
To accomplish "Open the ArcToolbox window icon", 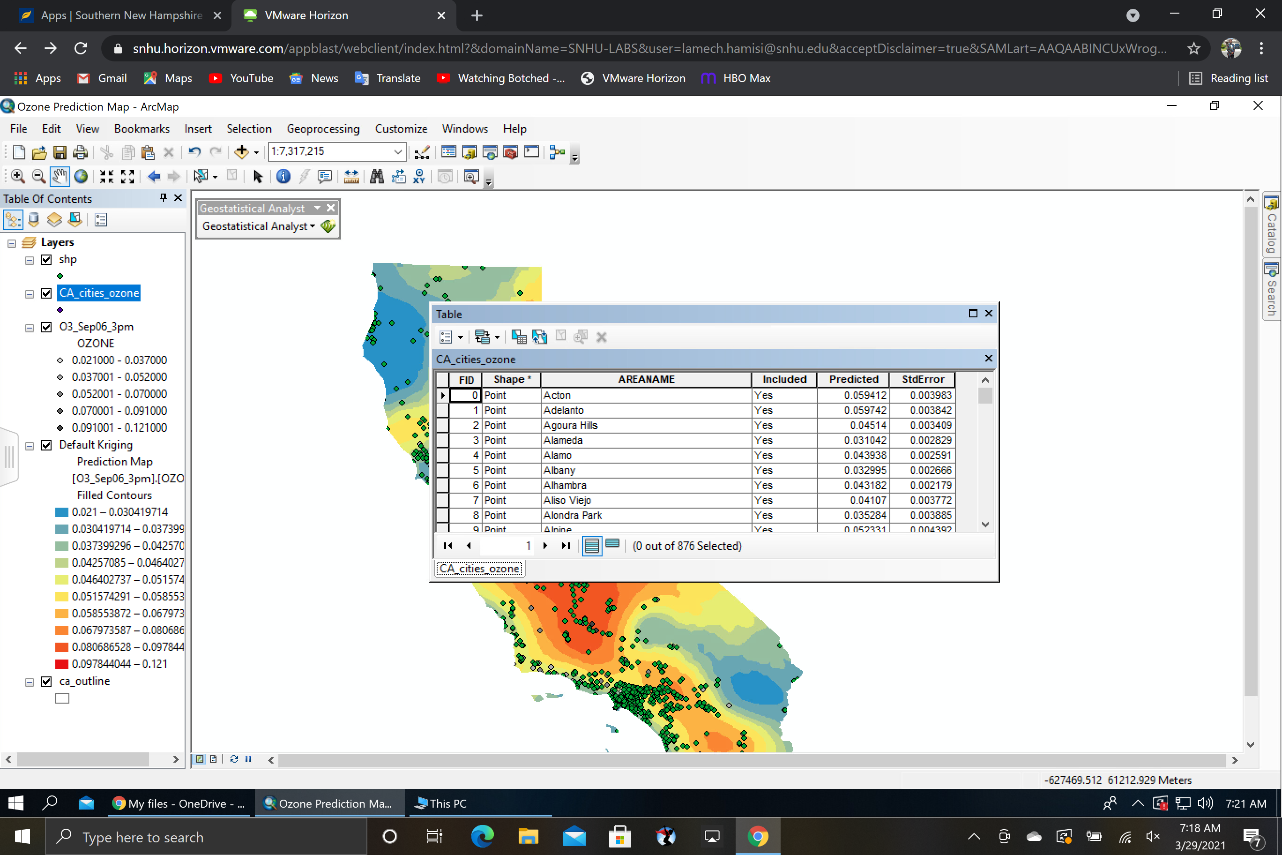I will [511, 152].
